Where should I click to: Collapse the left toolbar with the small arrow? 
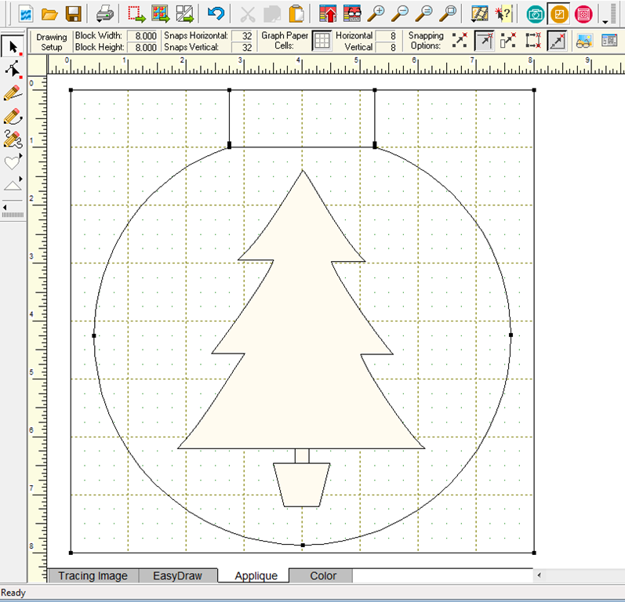5,207
